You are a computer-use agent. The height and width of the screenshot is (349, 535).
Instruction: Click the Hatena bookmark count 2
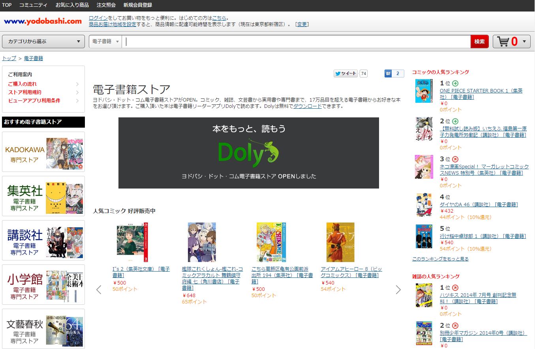pyautogui.click(x=398, y=74)
